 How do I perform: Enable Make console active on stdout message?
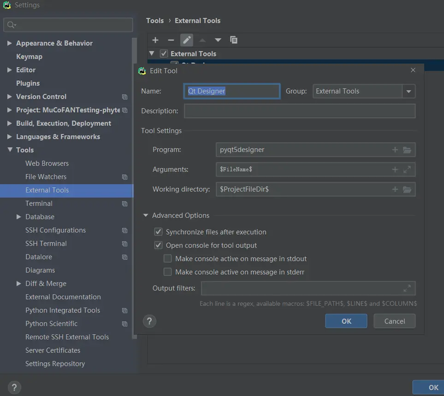(168, 258)
